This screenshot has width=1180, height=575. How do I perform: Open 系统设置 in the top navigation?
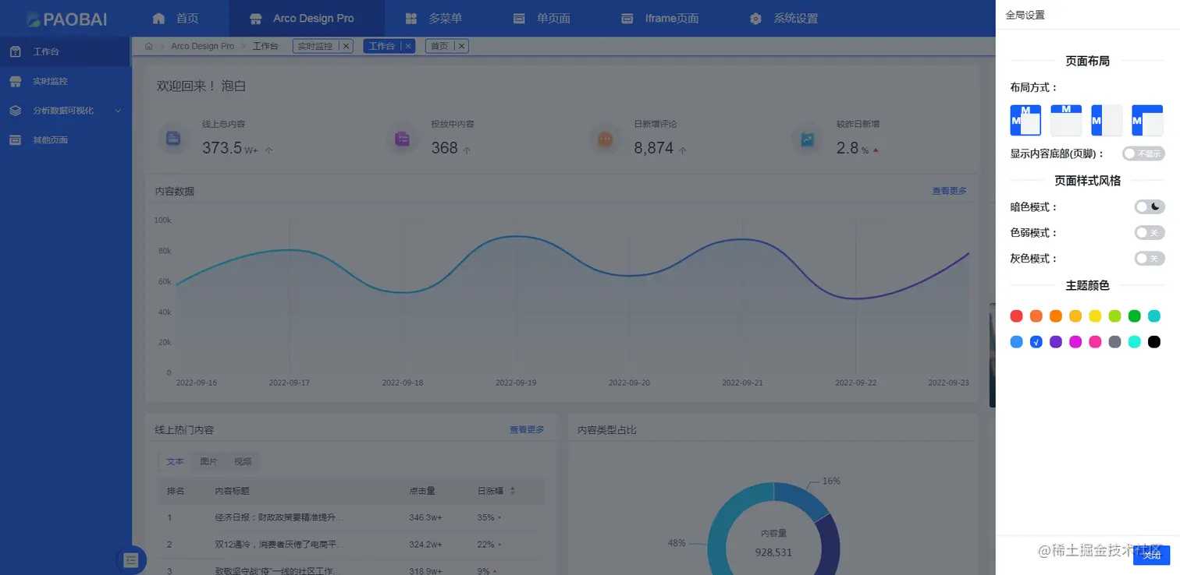coord(784,18)
